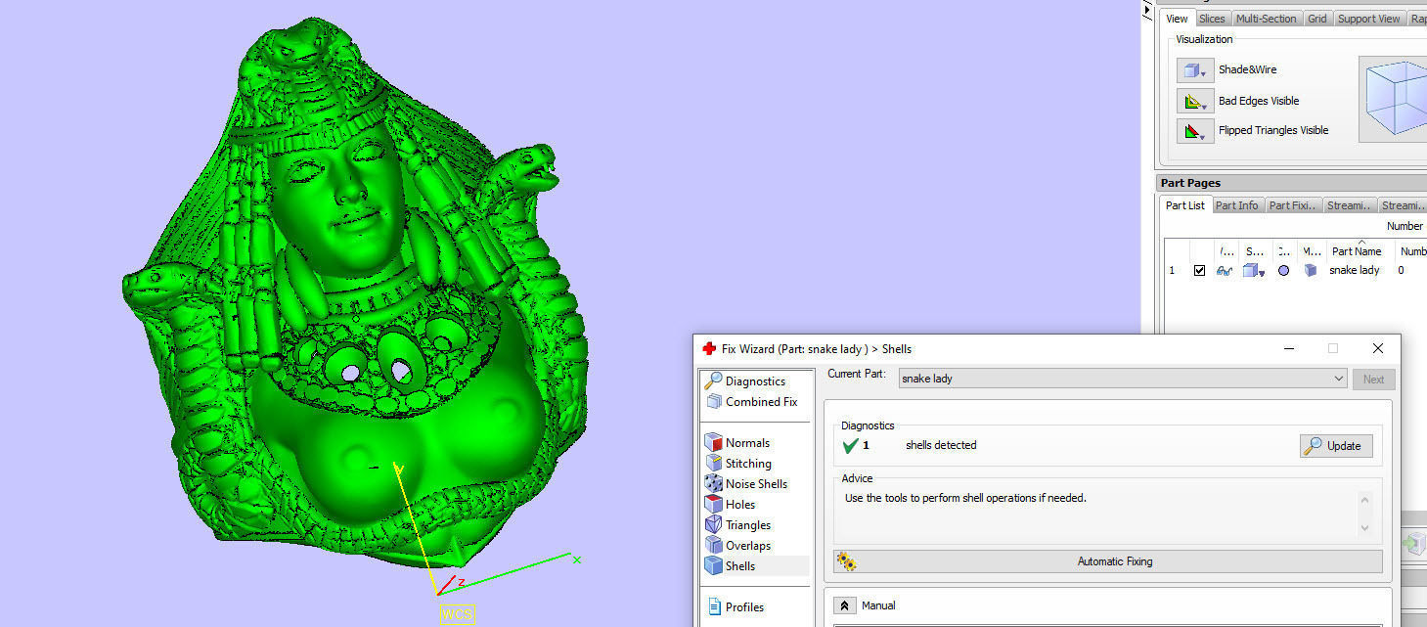Click the Next button in the Fix Wizard

coord(1373,380)
